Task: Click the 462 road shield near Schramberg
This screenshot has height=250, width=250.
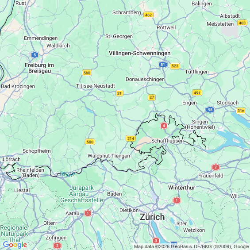Action: tap(148, 15)
